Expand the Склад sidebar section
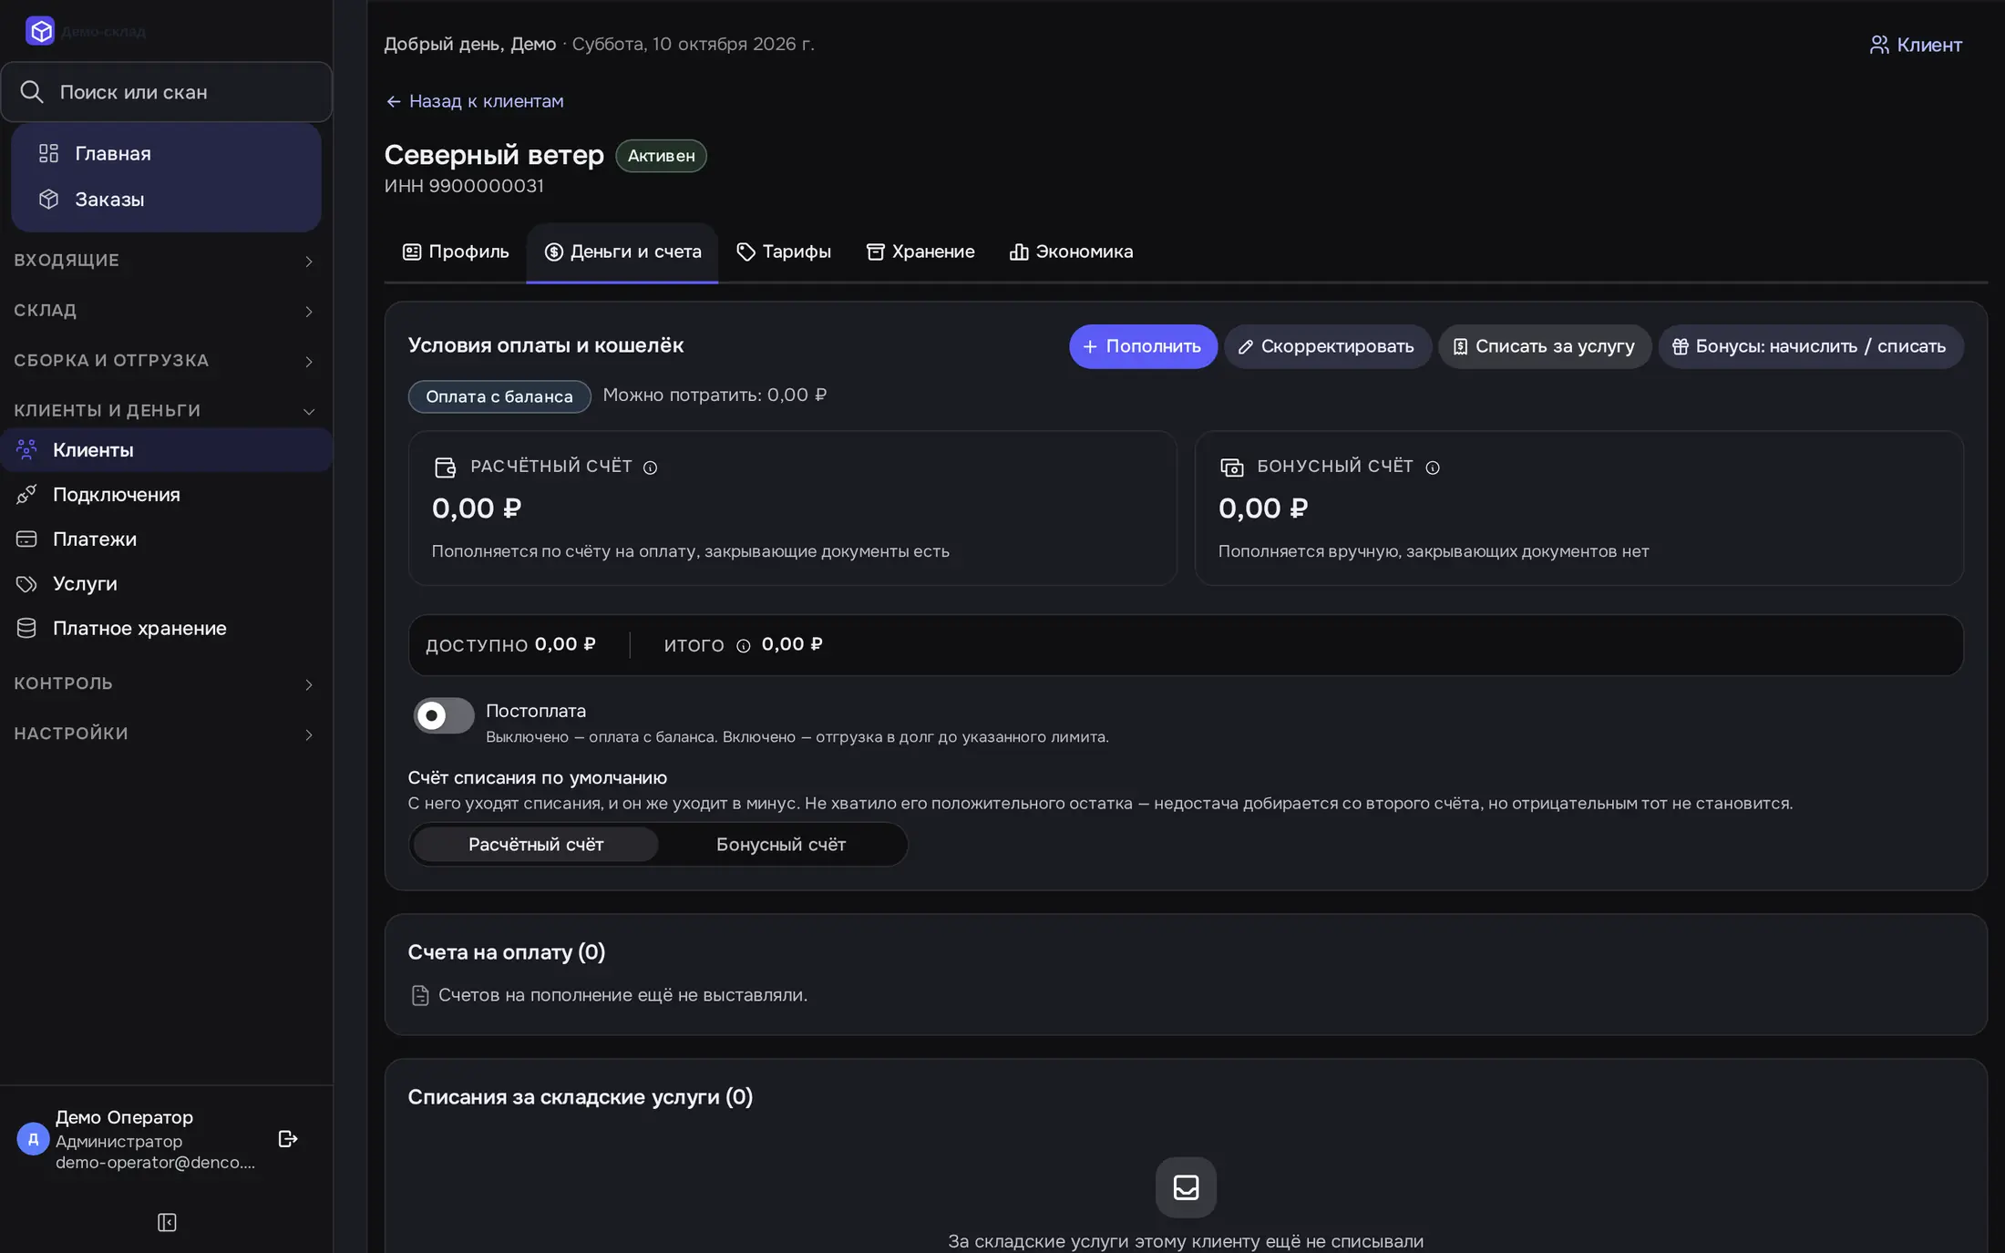This screenshot has height=1253, width=2005. pyautogui.click(x=166, y=311)
